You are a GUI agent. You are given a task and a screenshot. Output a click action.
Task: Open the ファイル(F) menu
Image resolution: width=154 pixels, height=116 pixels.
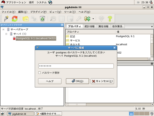point(8,12)
